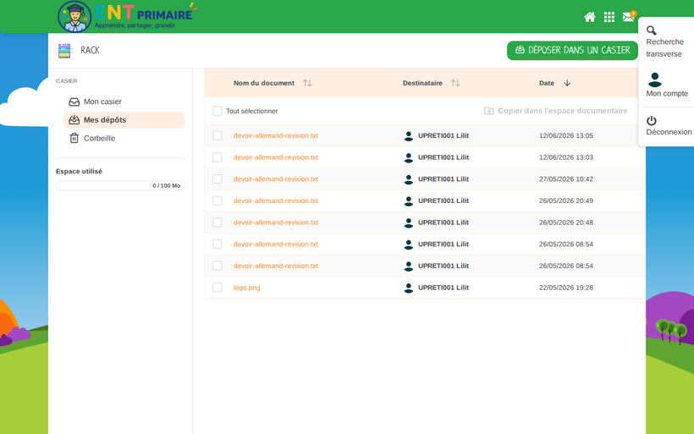Tick checkbox for file dated 26/05/2026 20:49
Screen dimensions: 694x434
click(217, 201)
